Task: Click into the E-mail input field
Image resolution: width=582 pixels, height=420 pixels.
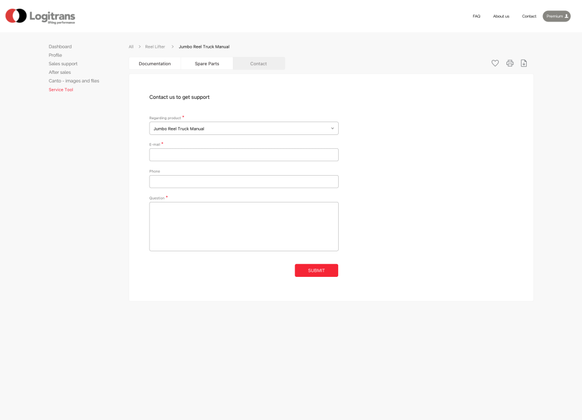Action: 244,155
